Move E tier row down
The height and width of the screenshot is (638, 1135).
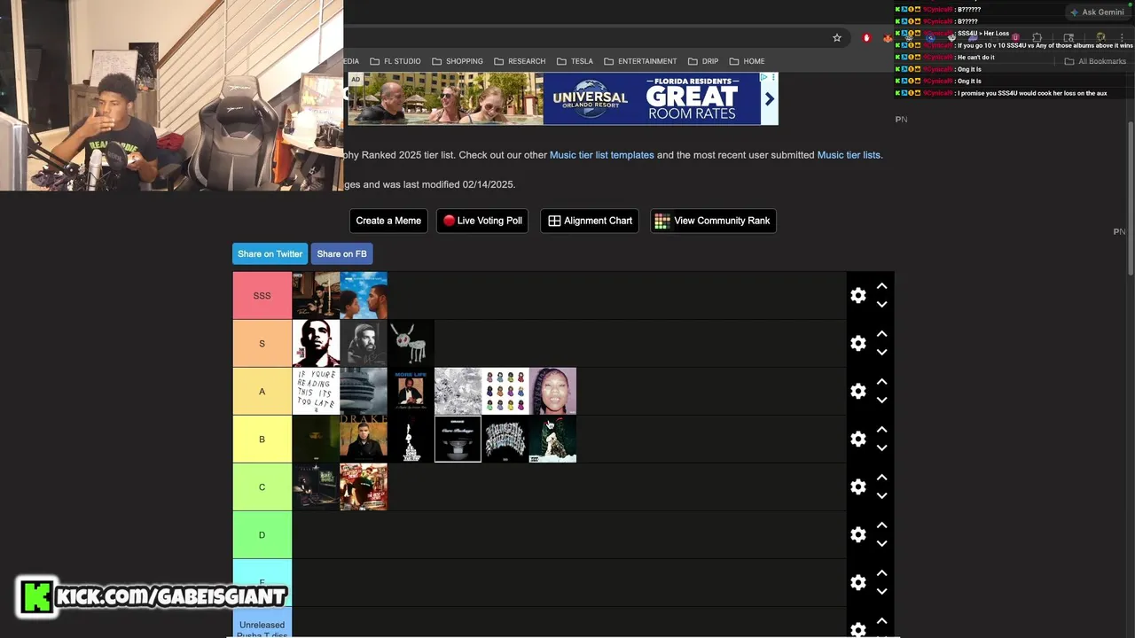[881, 591]
